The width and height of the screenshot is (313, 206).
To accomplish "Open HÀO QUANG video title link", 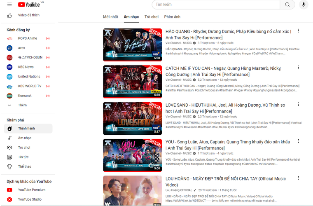I will tap(228, 35).
